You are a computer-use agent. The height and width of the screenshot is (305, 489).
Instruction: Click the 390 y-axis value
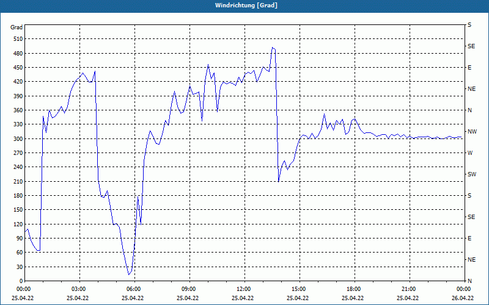coord(18,96)
